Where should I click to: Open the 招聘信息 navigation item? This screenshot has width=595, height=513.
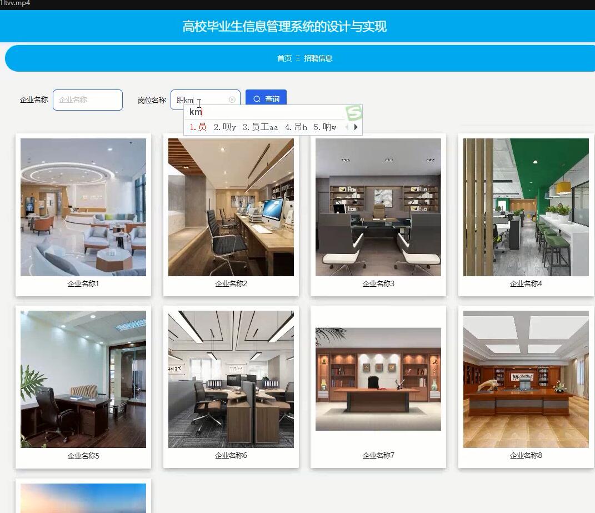point(317,58)
